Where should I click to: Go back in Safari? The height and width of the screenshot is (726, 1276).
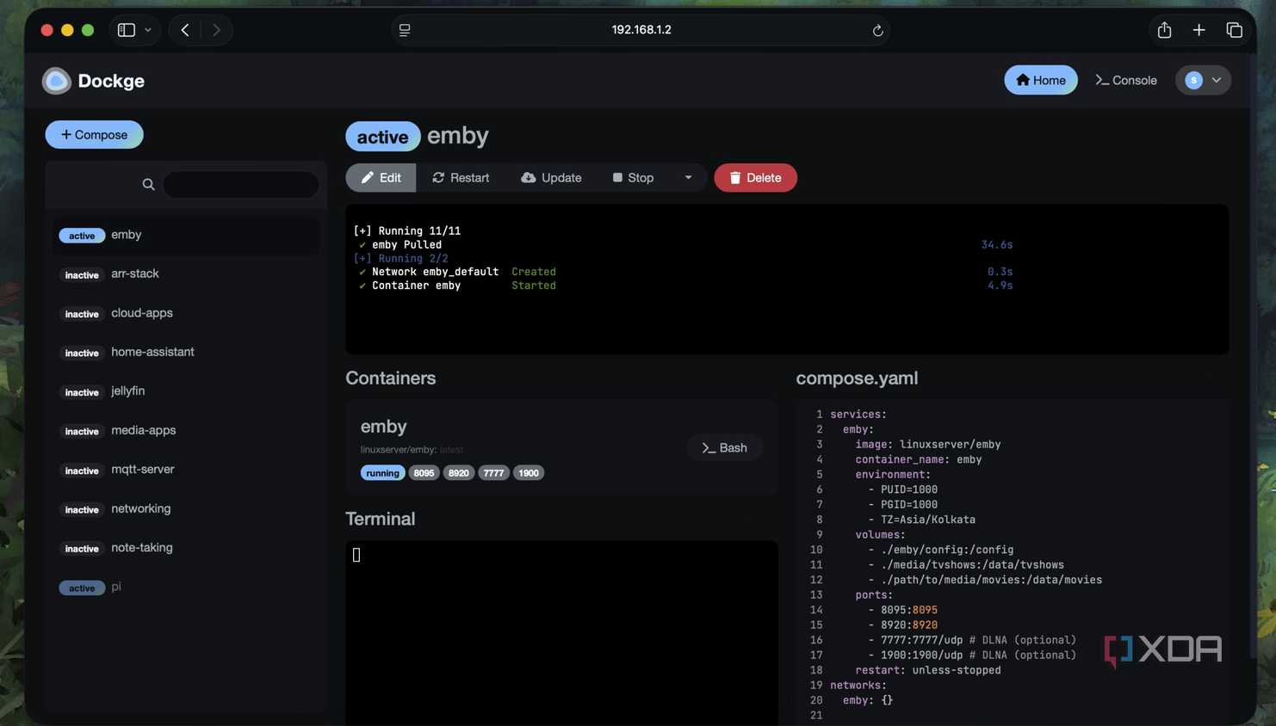pos(185,30)
